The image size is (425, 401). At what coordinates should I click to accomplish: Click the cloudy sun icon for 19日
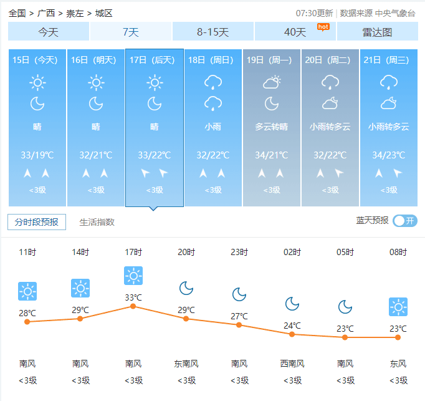click(272, 82)
